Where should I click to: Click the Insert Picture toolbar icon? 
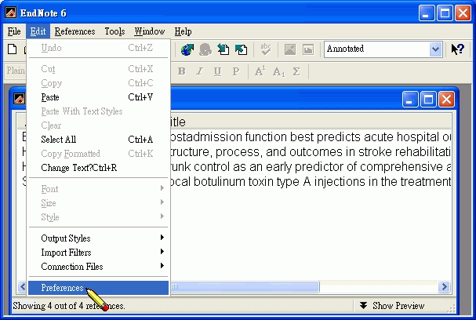290,49
